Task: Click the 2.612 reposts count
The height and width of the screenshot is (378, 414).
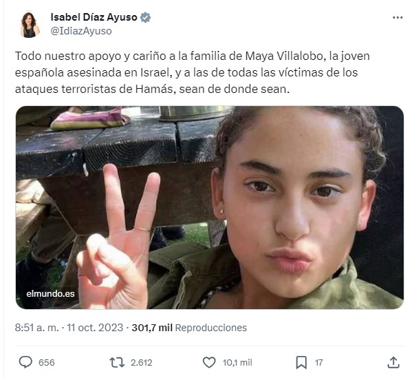Action: click(x=141, y=362)
